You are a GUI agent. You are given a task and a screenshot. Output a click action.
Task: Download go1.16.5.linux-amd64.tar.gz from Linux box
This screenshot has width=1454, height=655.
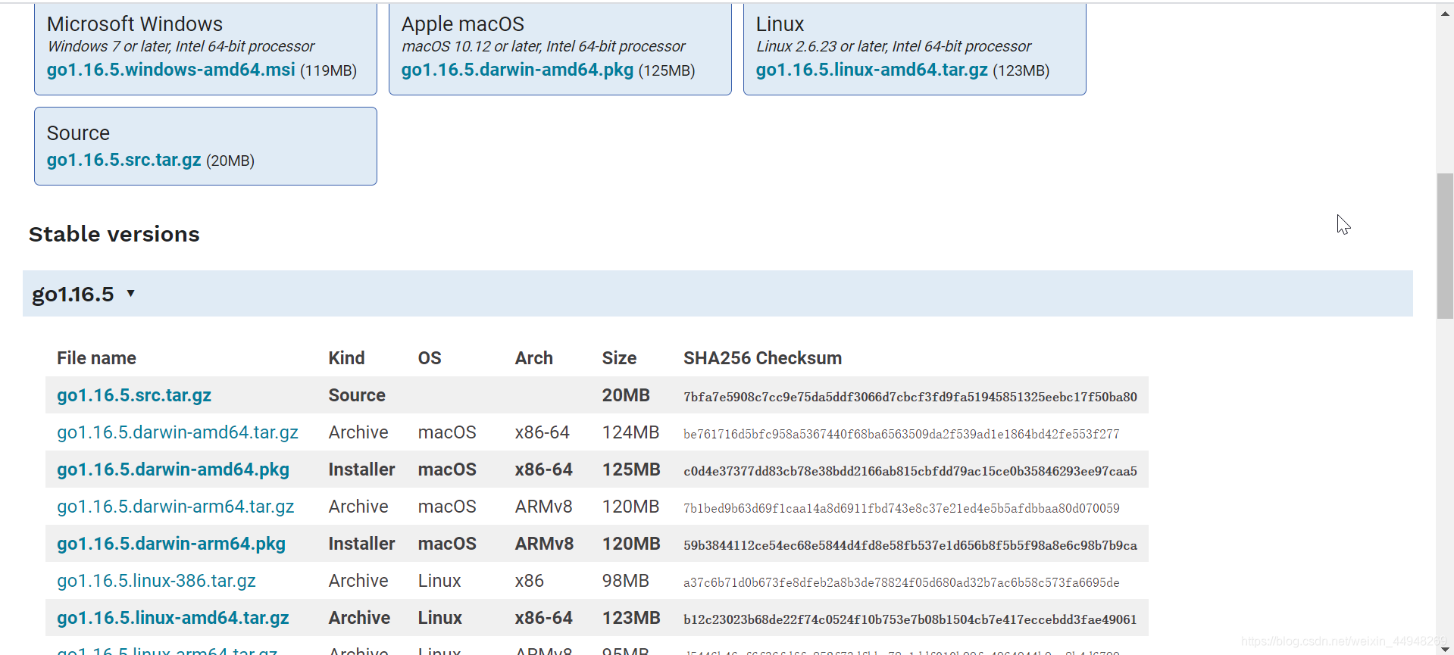[x=872, y=70]
